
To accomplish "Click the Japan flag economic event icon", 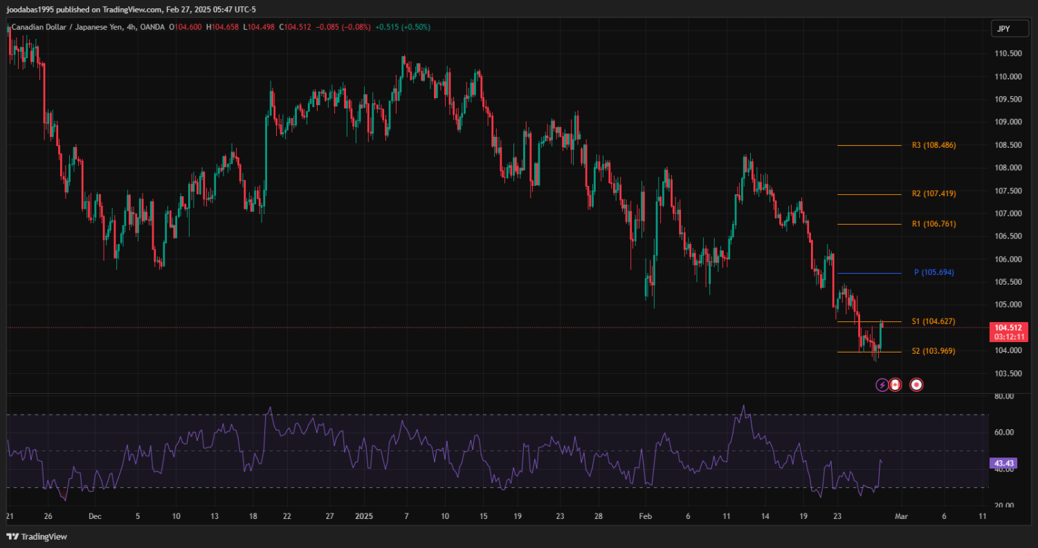I will point(916,384).
